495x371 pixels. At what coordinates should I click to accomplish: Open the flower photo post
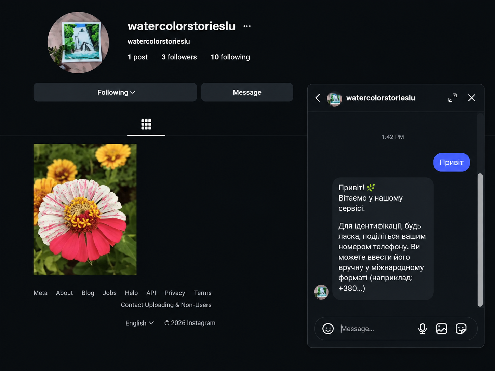click(x=85, y=209)
